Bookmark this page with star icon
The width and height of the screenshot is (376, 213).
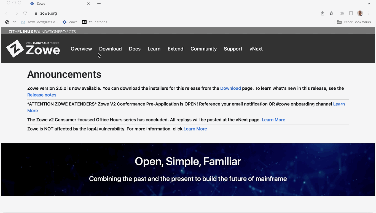[x=331, y=13]
